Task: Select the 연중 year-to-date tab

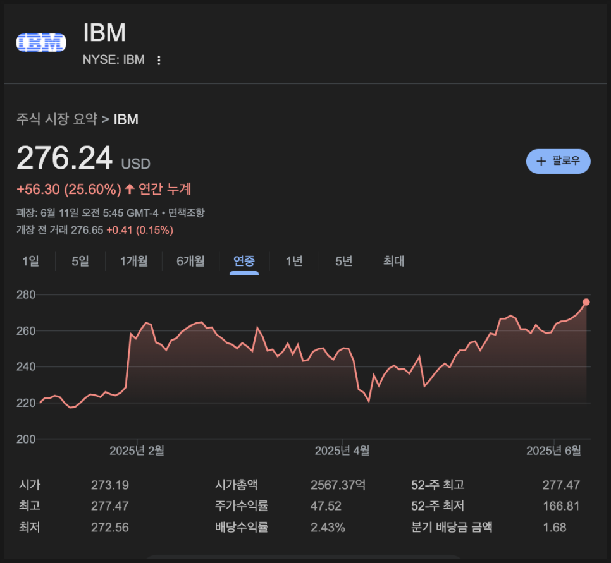Action: point(244,261)
